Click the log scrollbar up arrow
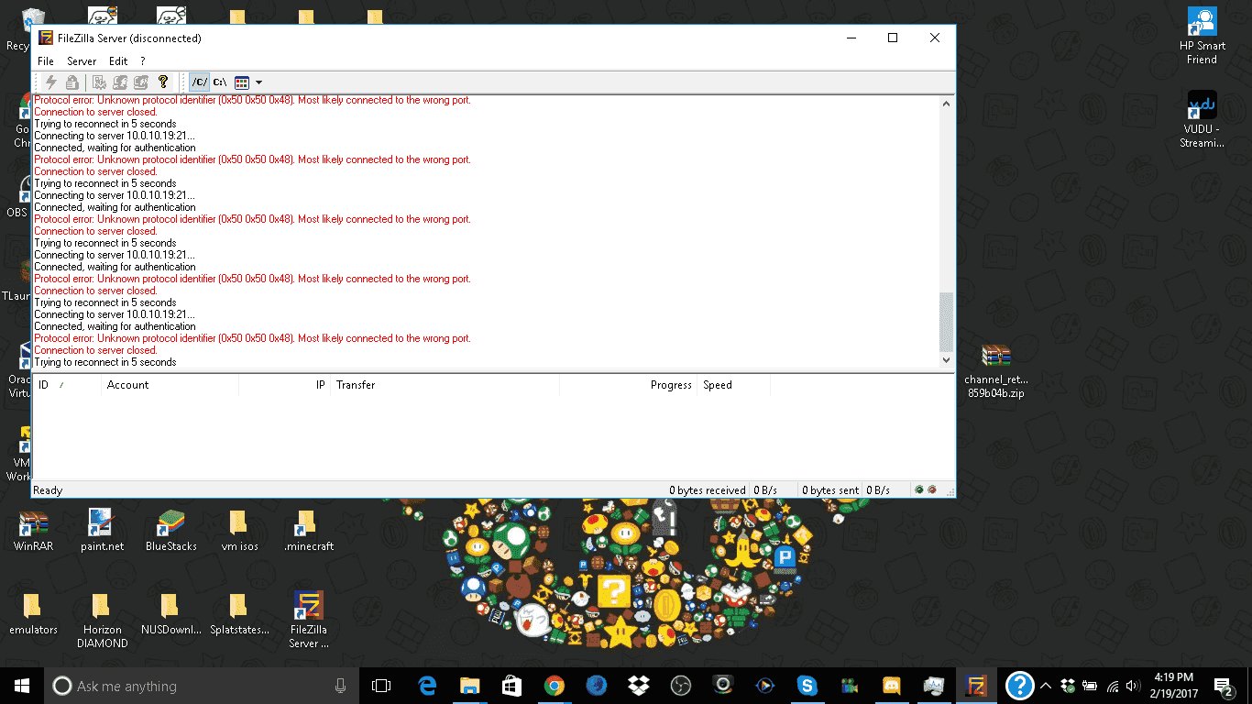 [947, 104]
